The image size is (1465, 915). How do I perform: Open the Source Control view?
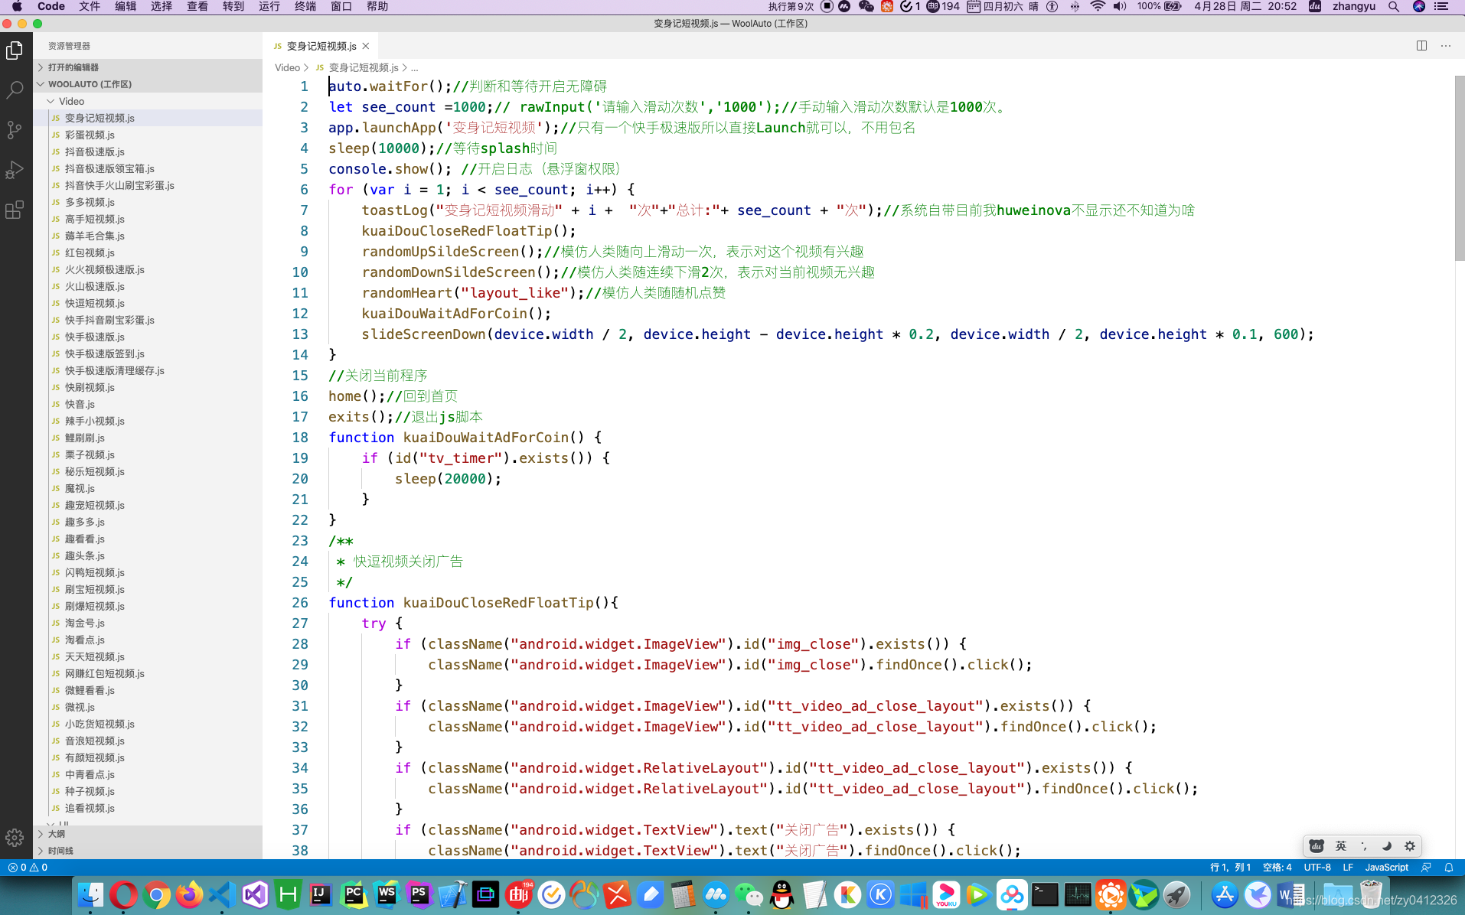click(15, 130)
